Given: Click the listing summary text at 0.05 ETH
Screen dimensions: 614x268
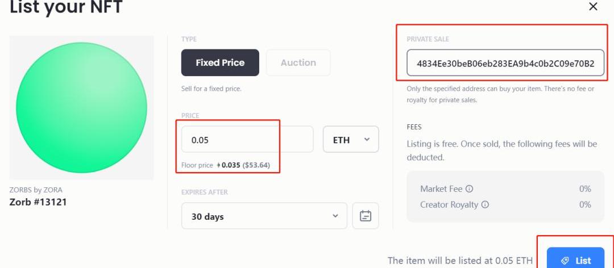Looking at the screenshot, I should (x=460, y=261).
